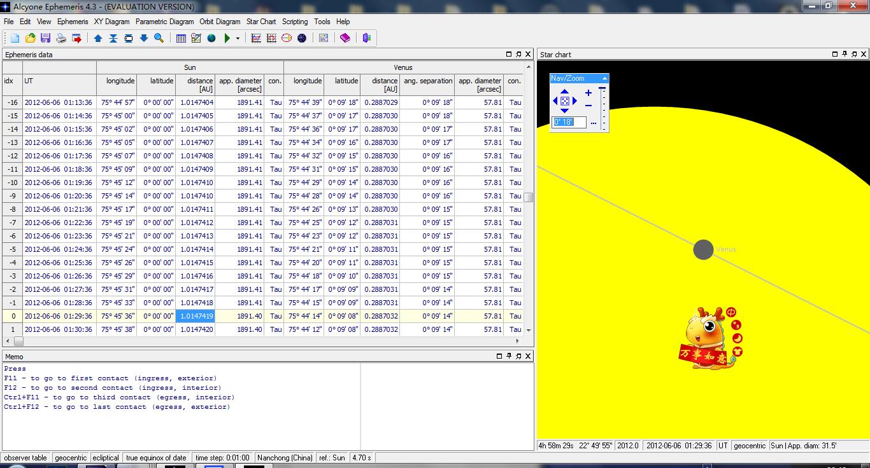Close the Memo panel
This screenshot has width=870, height=468.
coord(528,356)
